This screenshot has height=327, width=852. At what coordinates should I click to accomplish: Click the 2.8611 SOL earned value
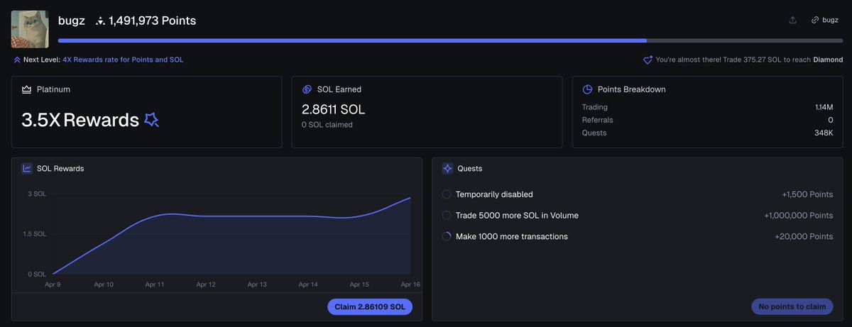pos(334,110)
